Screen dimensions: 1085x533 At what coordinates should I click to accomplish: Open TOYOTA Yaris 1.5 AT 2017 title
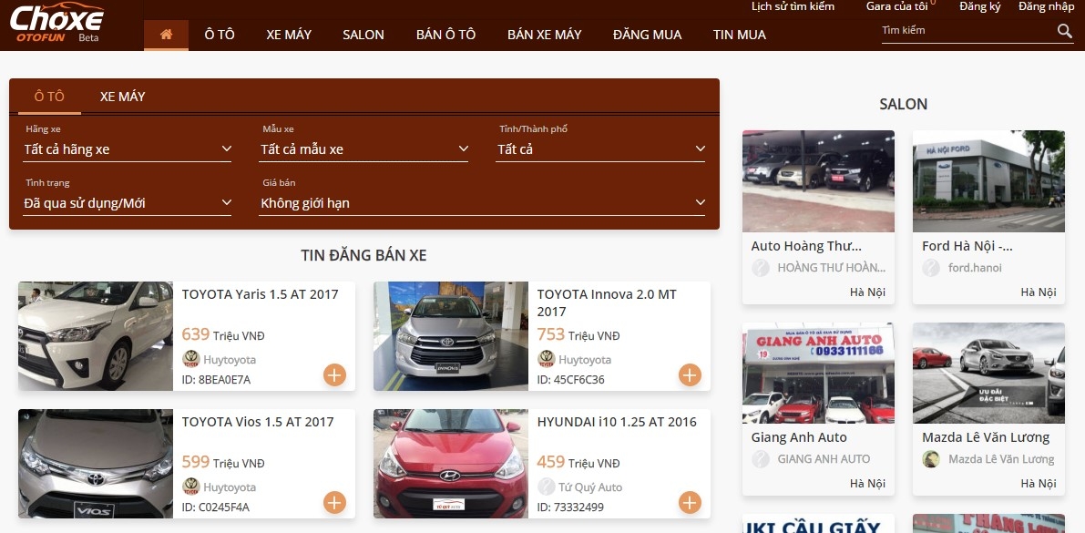coord(261,294)
